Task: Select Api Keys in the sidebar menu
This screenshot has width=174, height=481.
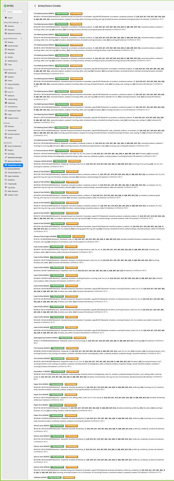Action: pyautogui.click(x=11, y=154)
